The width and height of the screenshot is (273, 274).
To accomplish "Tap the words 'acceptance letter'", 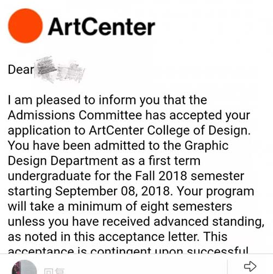I will [x=149, y=237].
